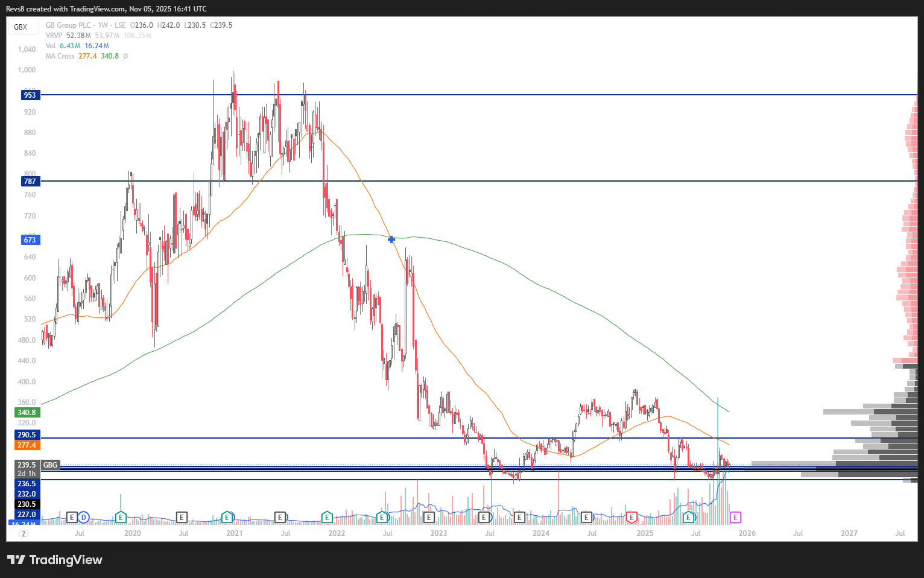Click the green 340.8 moving average label
The height and width of the screenshot is (578, 924).
coord(27,413)
